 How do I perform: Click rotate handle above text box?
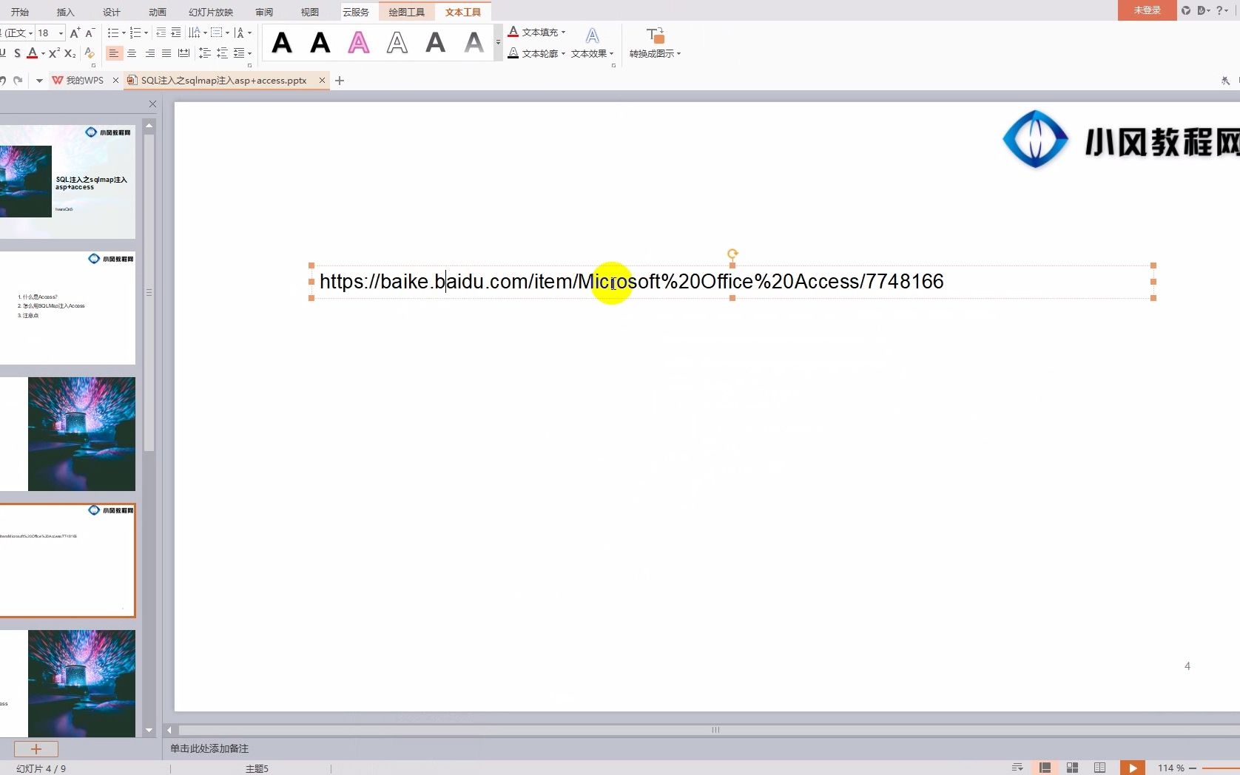732,254
